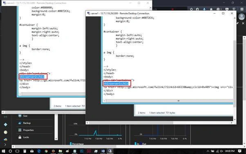Click the Pocket icon in Firefox toolbar

[x=227, y=9]
